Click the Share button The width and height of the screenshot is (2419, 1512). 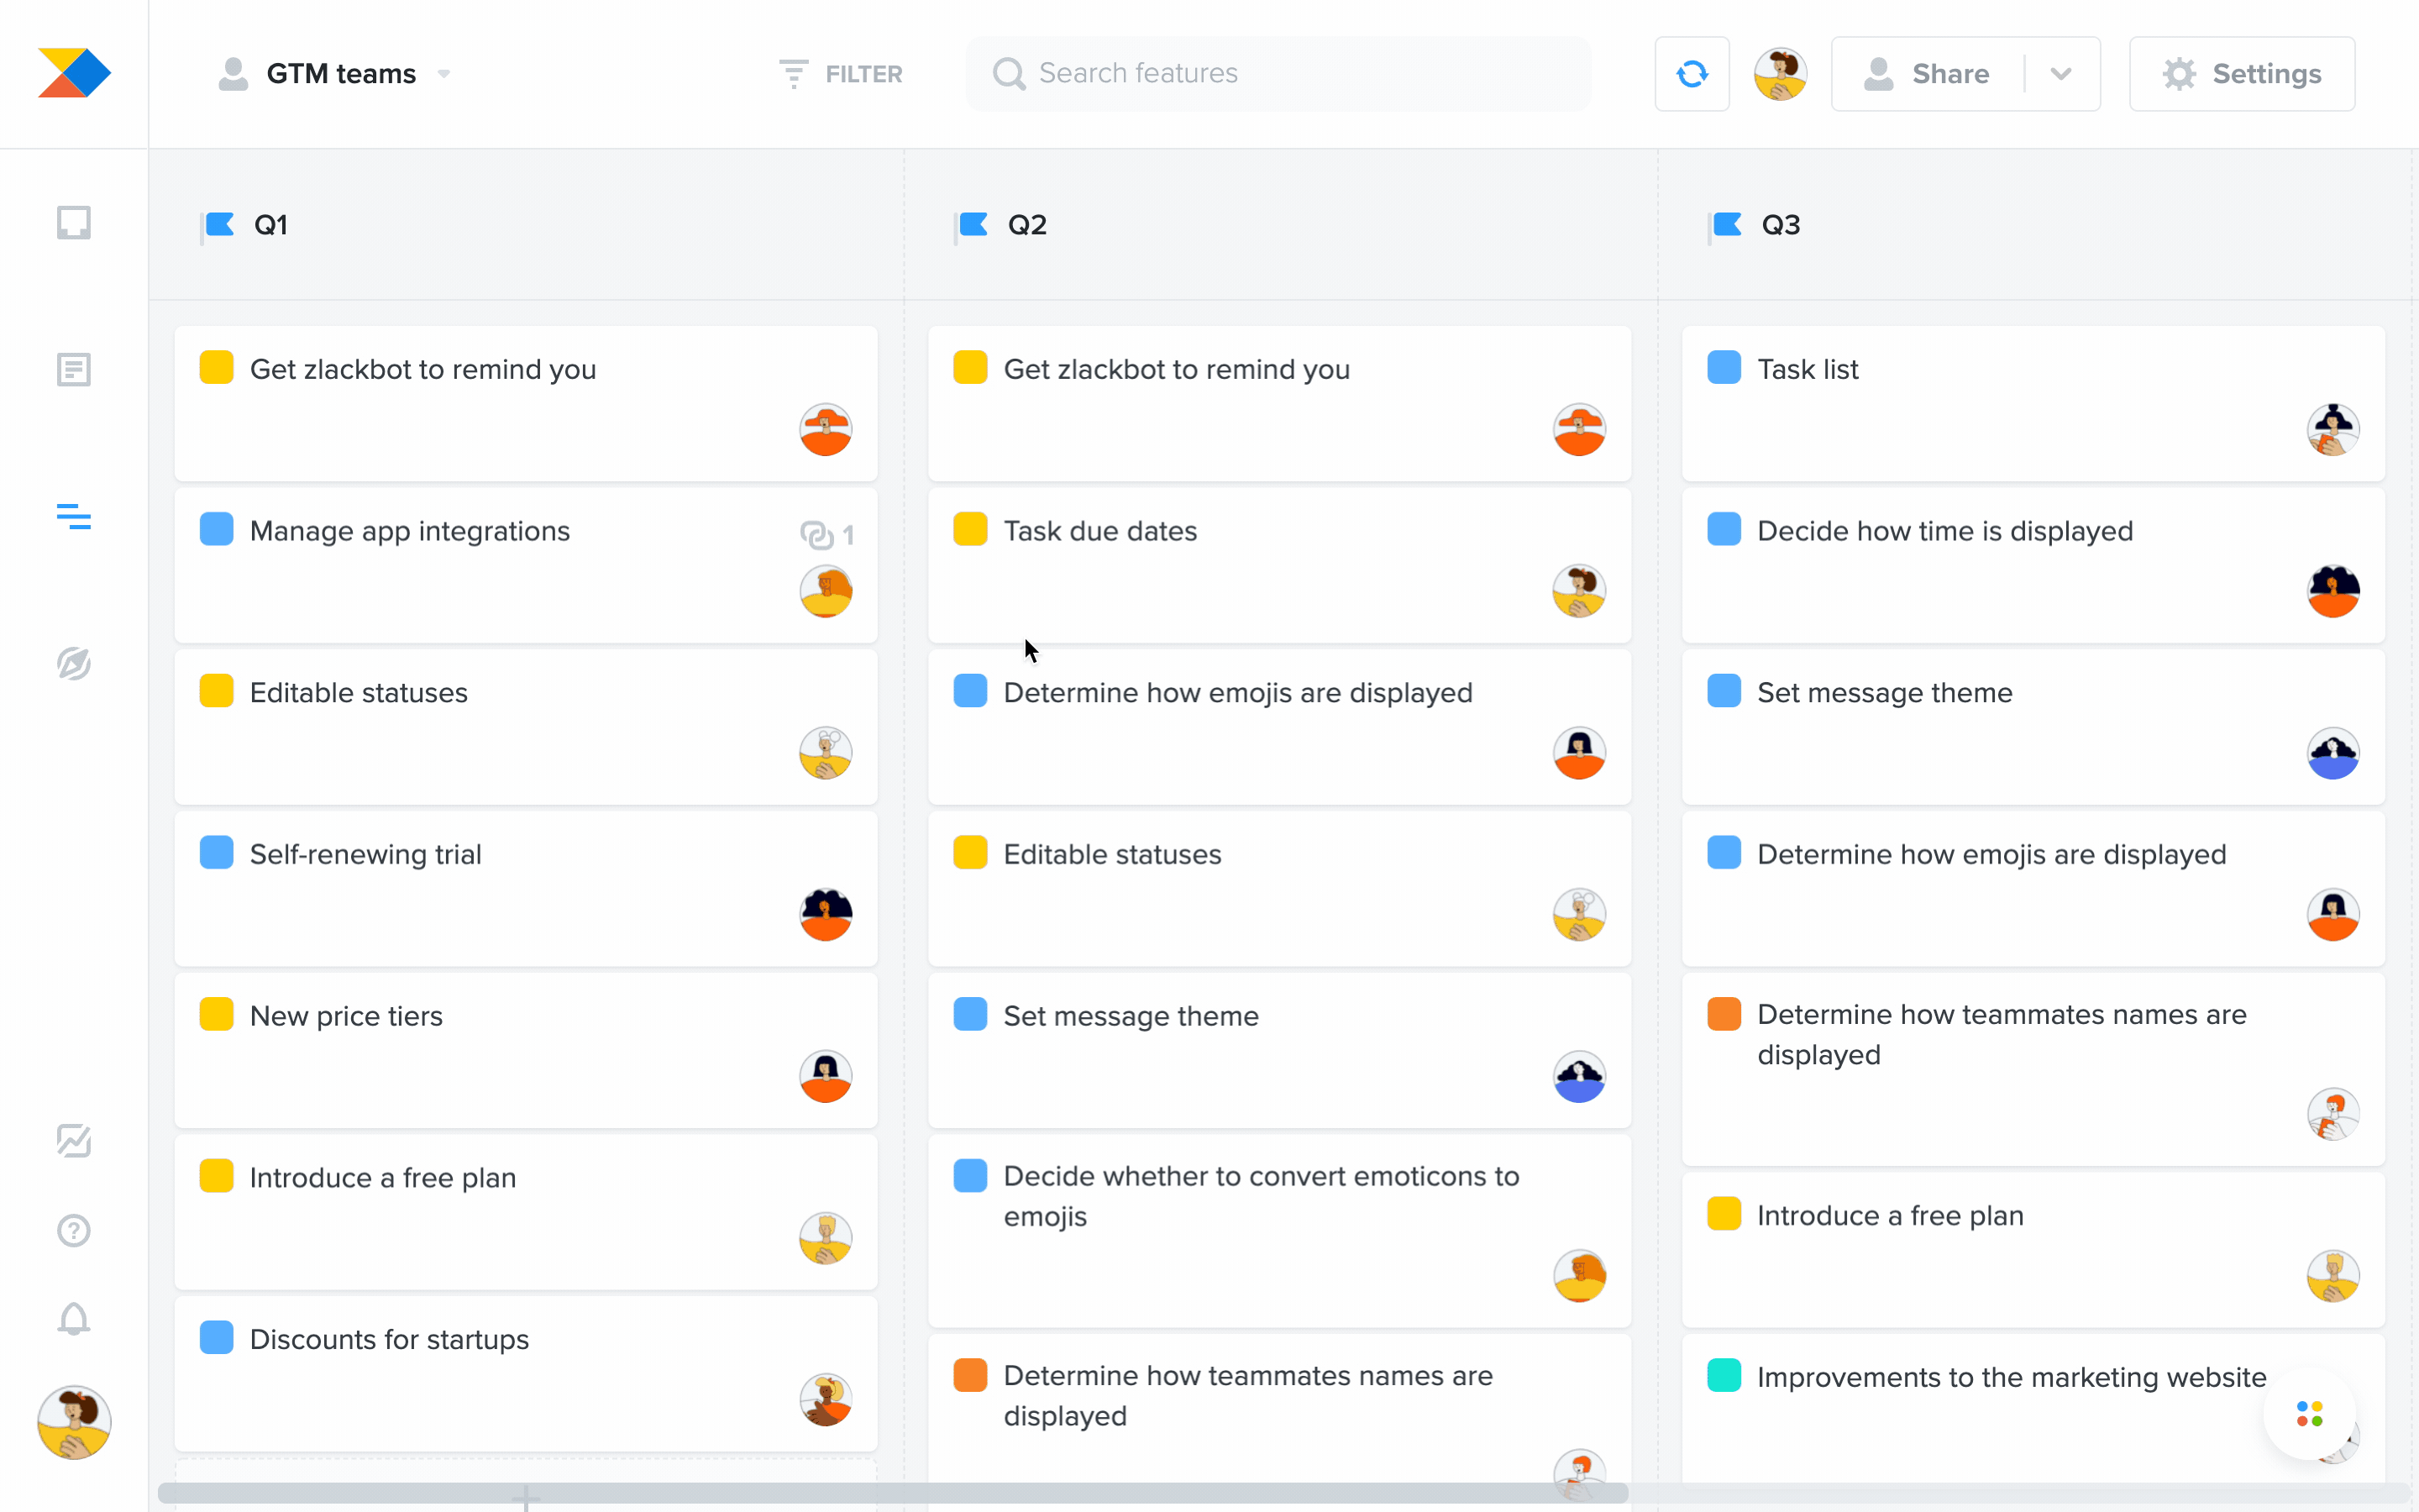click(1927, 74)
